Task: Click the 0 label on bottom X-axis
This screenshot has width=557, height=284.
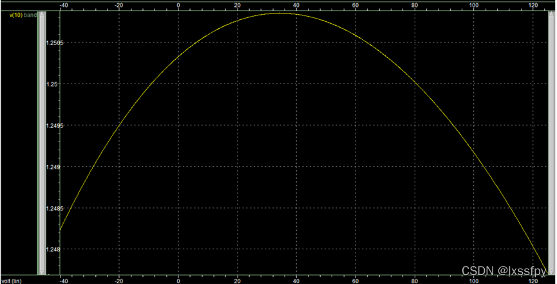Action: (178, 281)
